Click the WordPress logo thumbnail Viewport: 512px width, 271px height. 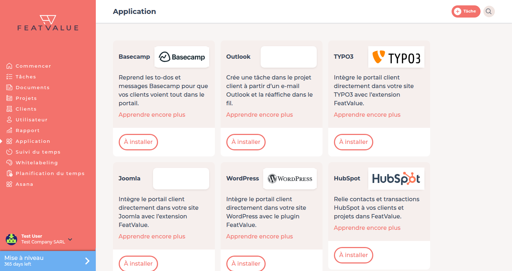pos(290,179)
